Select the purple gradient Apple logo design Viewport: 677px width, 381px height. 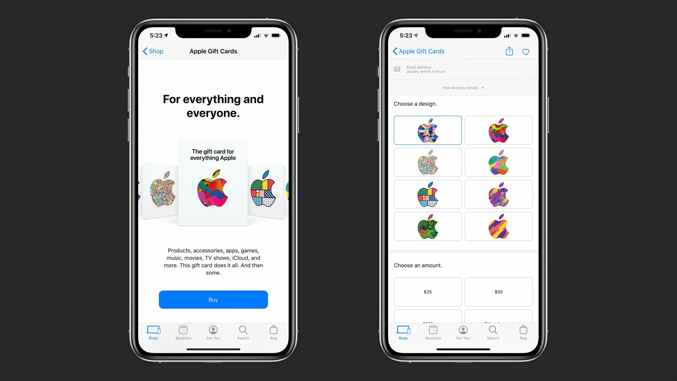point(498,194)
